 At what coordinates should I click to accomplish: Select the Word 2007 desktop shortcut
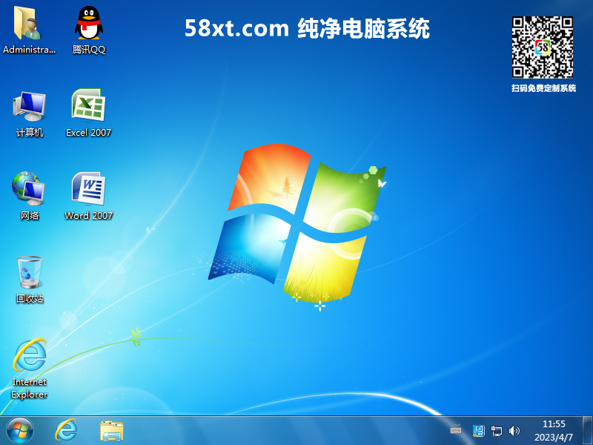pos(88,196)
